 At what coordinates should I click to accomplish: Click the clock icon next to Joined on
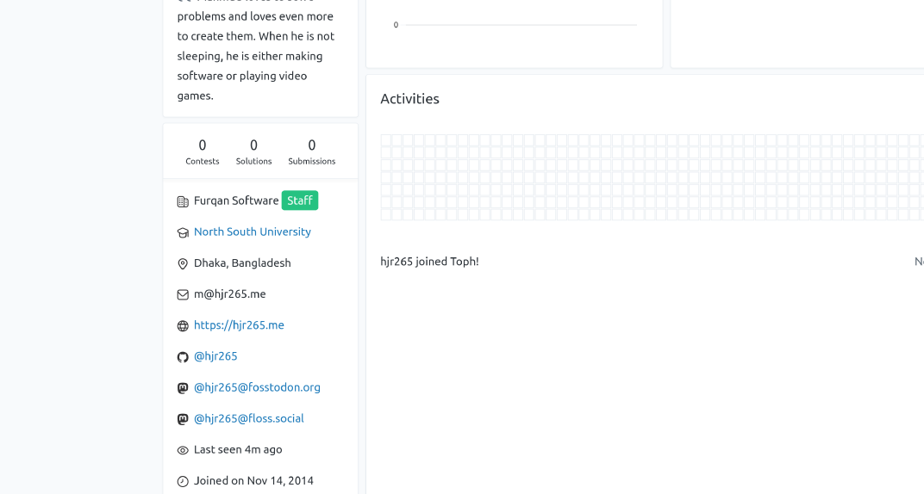183,481
